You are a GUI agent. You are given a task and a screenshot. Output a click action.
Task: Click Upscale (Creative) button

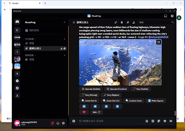[x=117, y=89]
